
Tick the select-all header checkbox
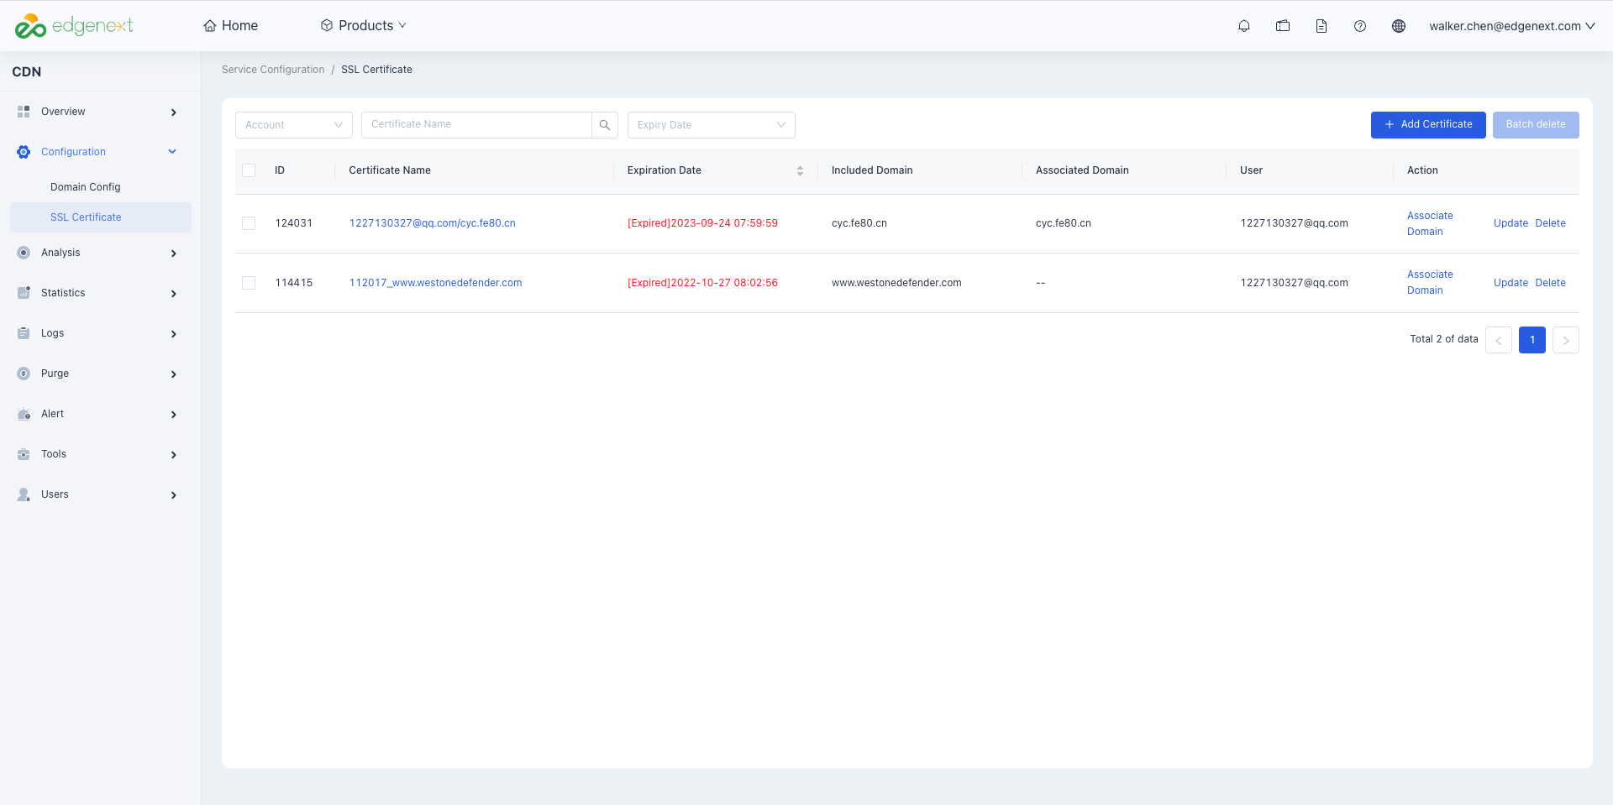pos(249,170)
